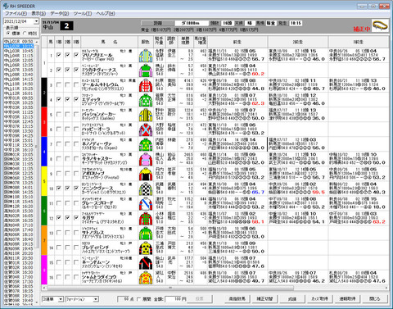Click the red frame color block for horses 5-6

click(x=44, y=122)
